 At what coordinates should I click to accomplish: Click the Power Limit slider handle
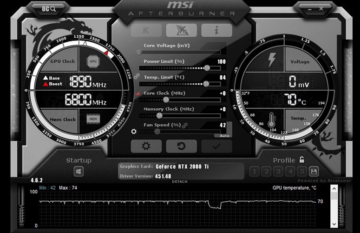206,68
